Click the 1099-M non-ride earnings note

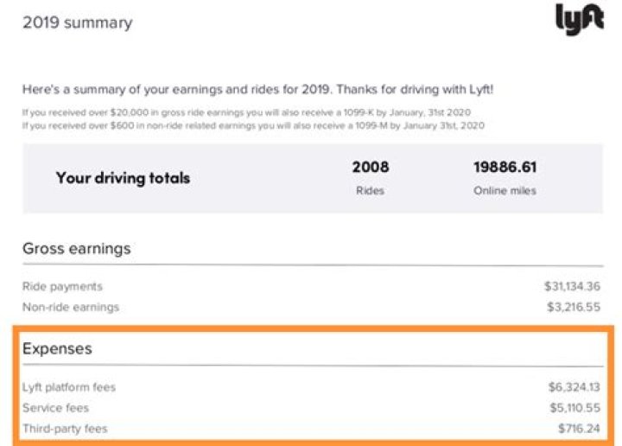click(254, 125)
